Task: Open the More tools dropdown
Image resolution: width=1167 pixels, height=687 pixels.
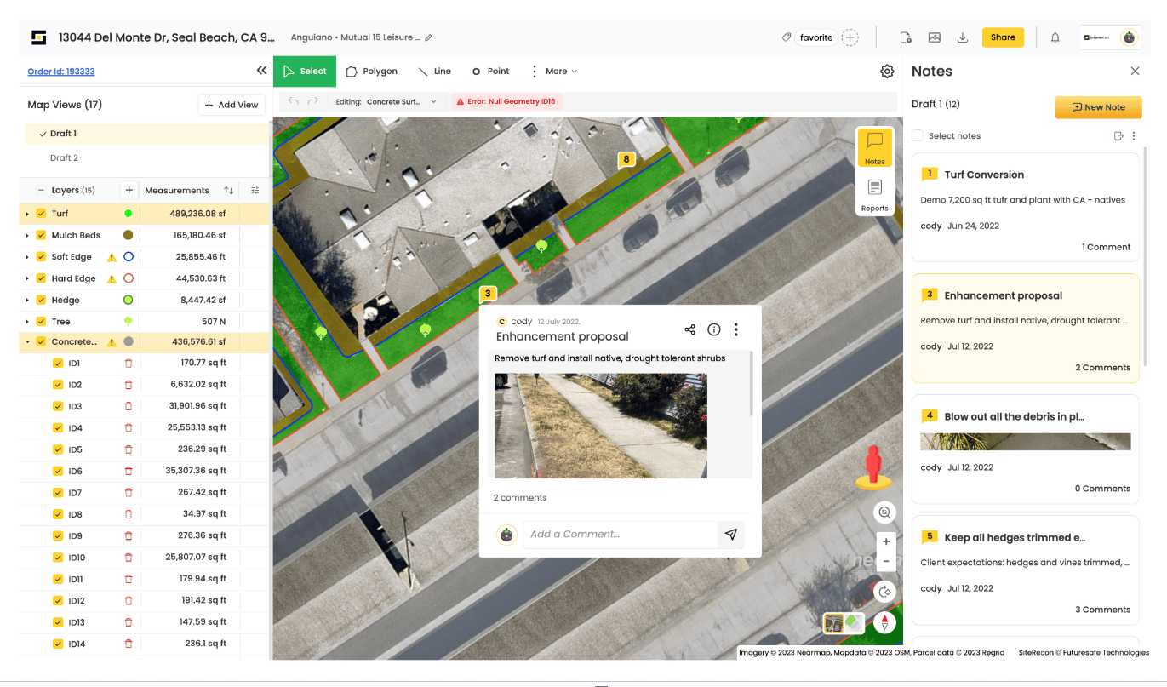Action: pyautogui.click(x=554, y=72)
